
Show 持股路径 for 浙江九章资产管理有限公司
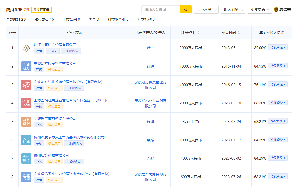[x=278, y=47]
